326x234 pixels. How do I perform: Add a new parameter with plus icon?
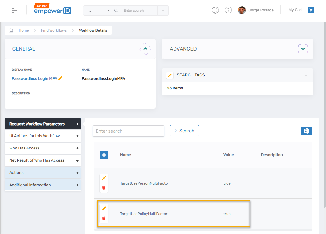point(104,155)
